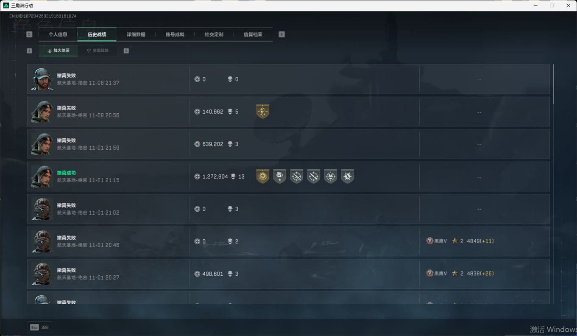Click the Q key icon left of tabs
Screen dimensions: 577x336
point(29,34)
